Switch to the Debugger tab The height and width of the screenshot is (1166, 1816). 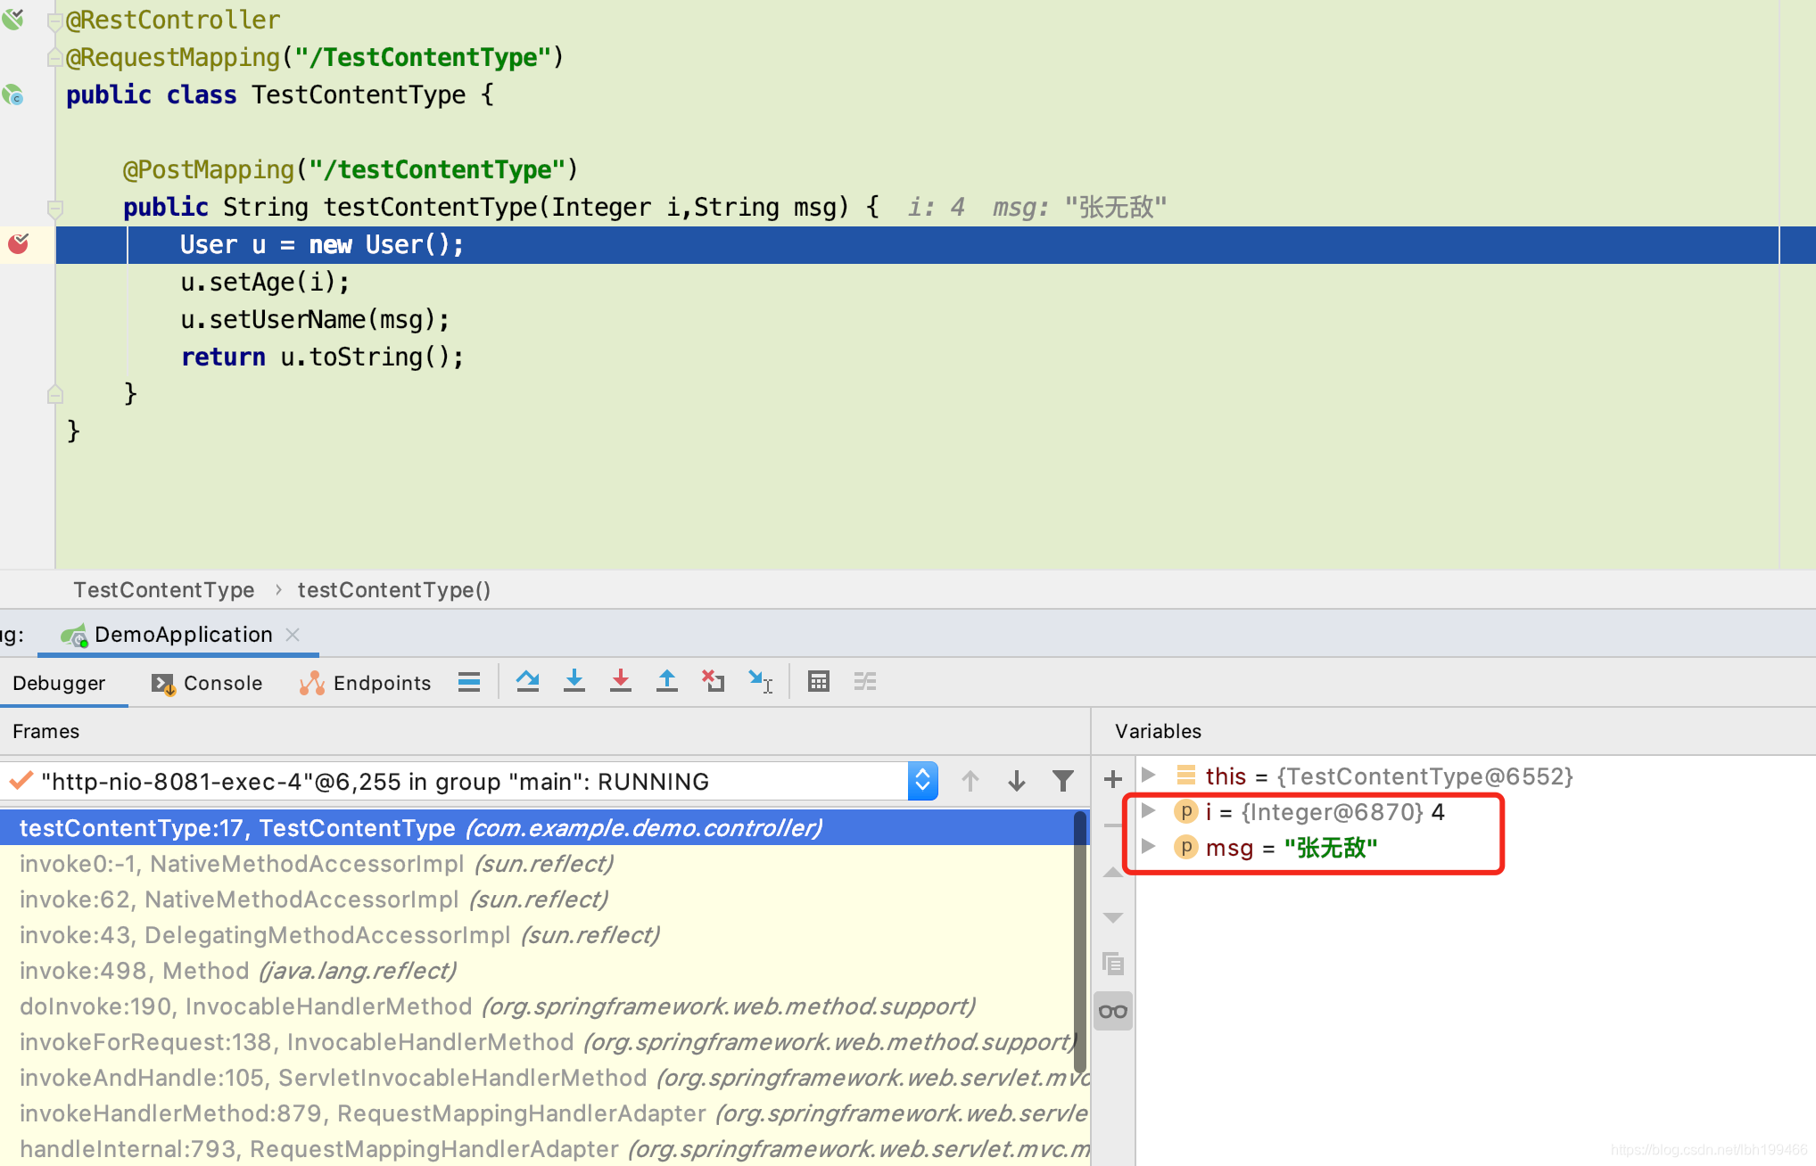(59, 683)
